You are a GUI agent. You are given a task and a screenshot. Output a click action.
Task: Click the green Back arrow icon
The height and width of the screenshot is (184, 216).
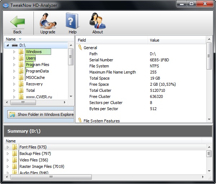pos(17,21)
